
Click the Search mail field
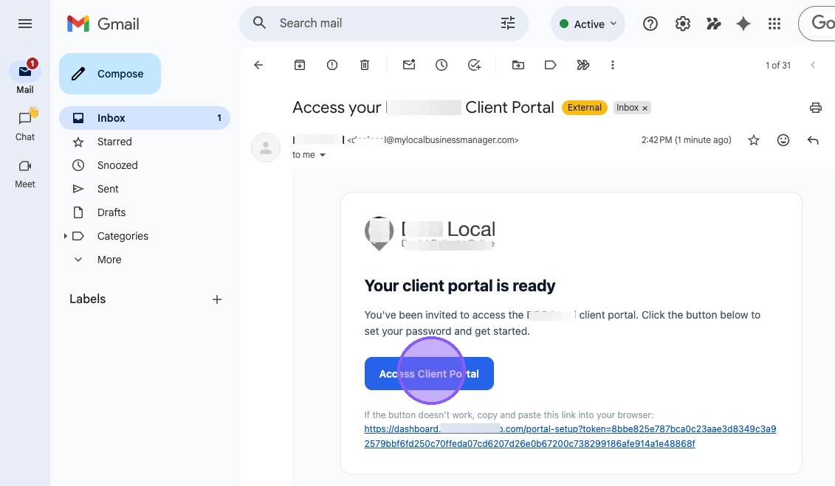pyautogui.click(x=383, y=24)
